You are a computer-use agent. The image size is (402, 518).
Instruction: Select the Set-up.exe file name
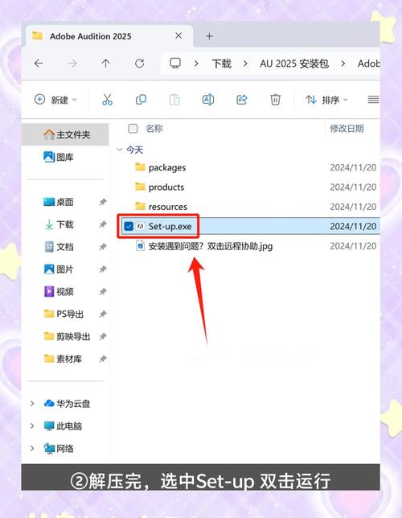coord(170,226)
